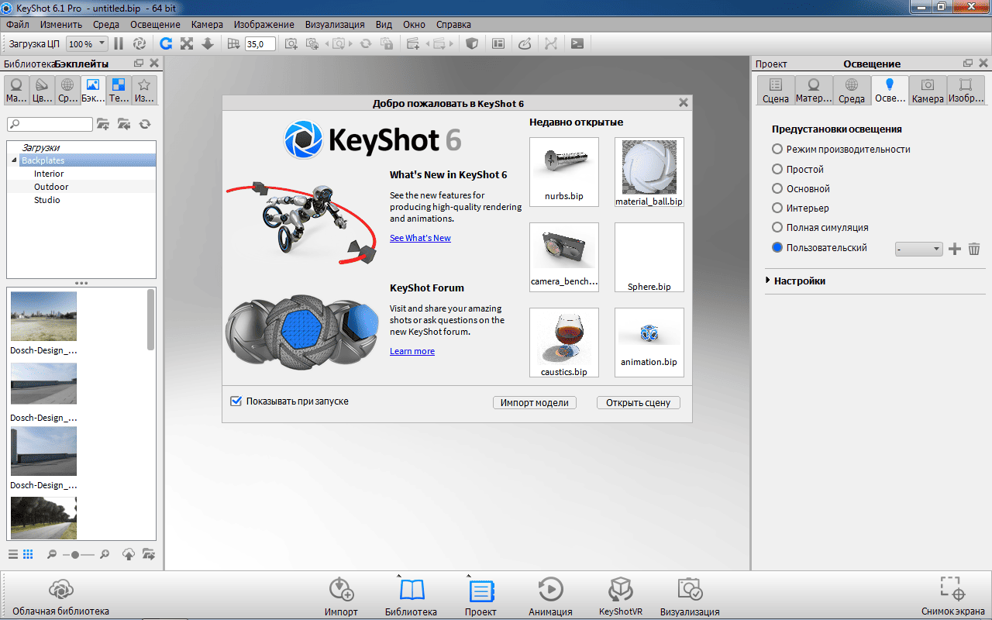Click the blue refresh geometry icon
The width and height of the screenshot is (992, 620).
point(166,44)
